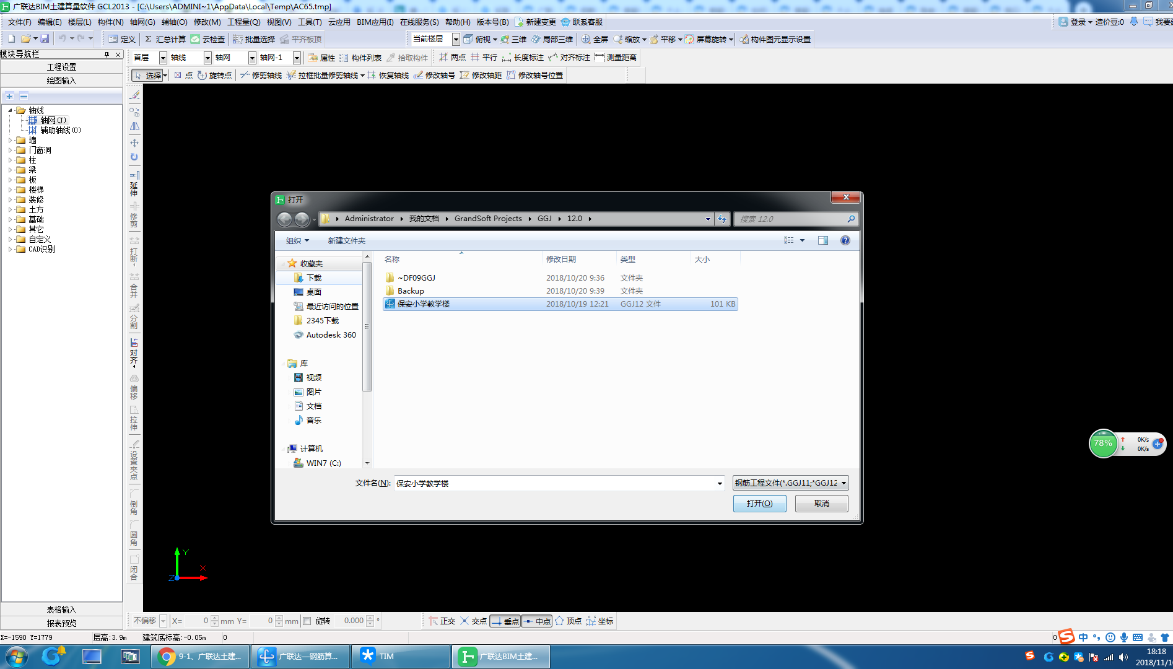The width and height of the screenshot is (1173, 669).
Task: Switch to 三维 view
Action: pos(513,39)
